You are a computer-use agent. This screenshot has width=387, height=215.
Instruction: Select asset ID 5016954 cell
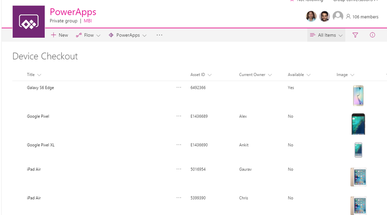point(198,169)
